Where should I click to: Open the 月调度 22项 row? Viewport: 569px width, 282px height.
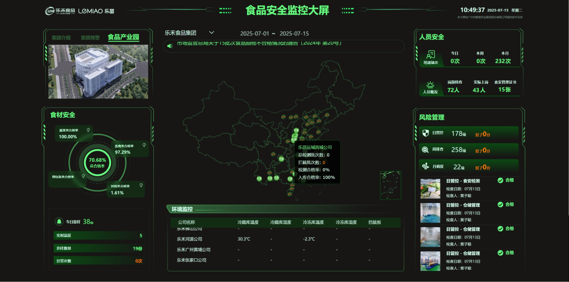pyautogui.click(x=469, y=166)
